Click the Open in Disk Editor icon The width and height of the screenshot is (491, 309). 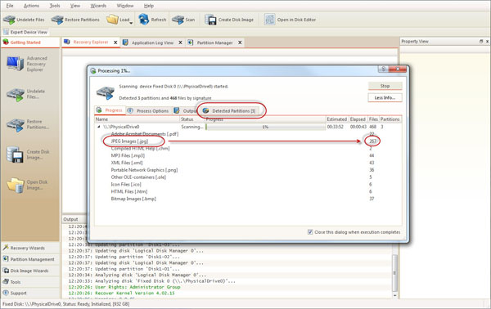pos(269,20)
